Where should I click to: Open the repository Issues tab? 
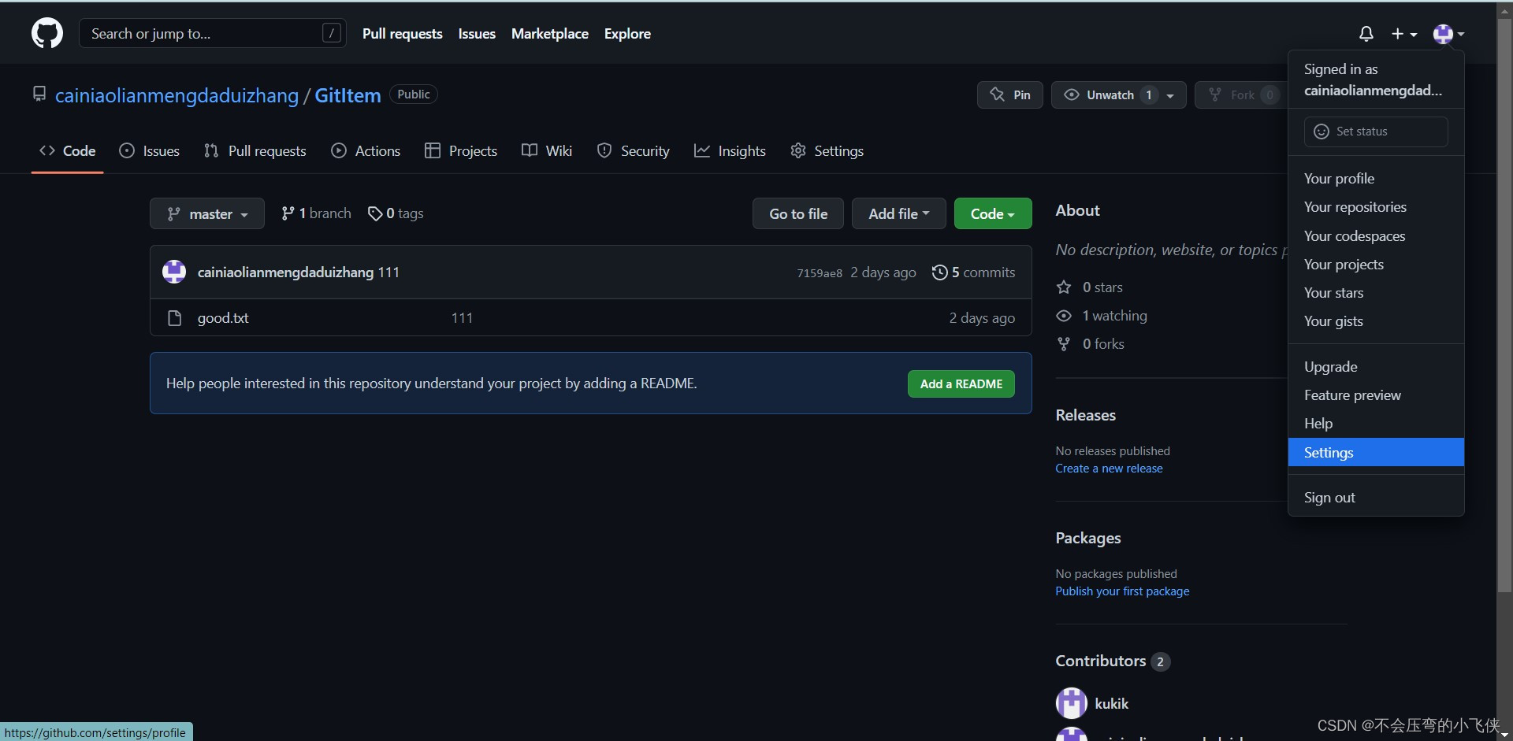tap(149, 151)
